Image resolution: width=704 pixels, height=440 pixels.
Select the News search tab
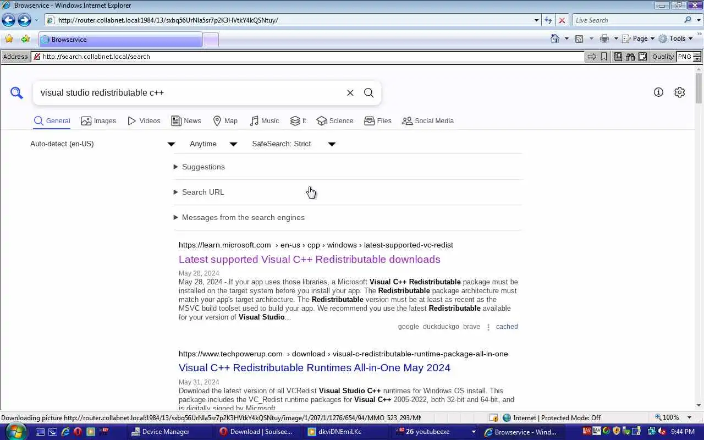coord(186,121)
